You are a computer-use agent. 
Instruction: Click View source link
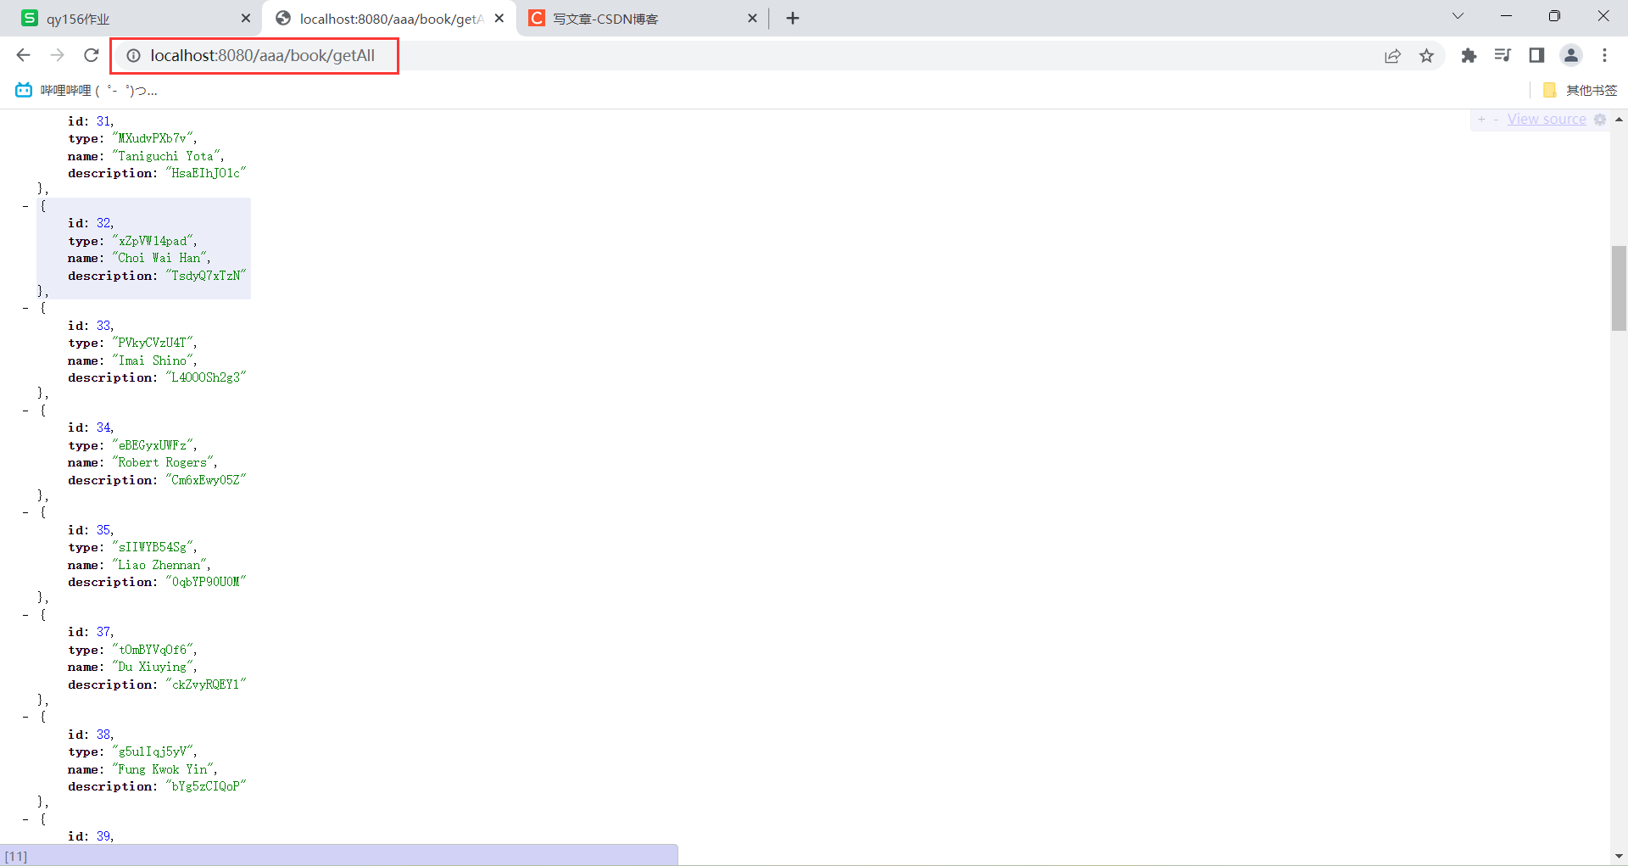1546,120
